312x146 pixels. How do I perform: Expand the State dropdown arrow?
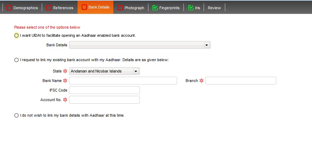136,71
